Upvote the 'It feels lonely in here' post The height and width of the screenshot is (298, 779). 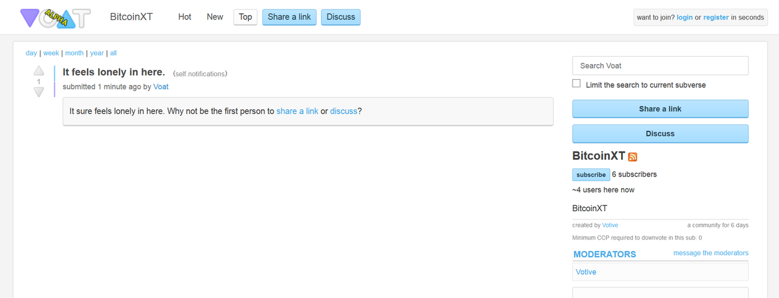point(38,70)
